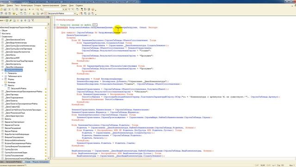Screen dimensions: 296x167
Task: Select the _ДемоДоговорыКонтрагентов catalog
Action: [x=18, y=52]
